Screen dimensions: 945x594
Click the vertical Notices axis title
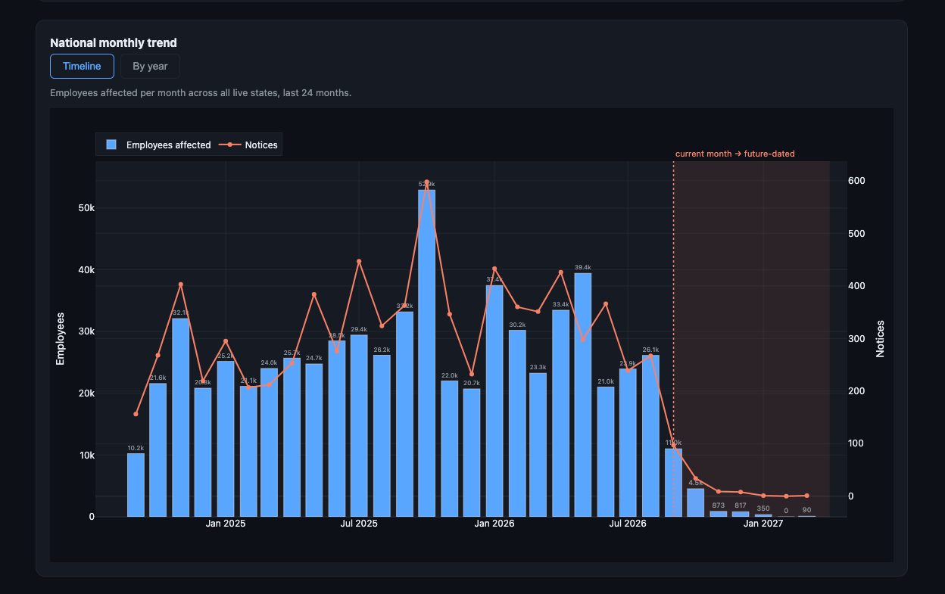pyautogui.click(x=880, y=338)
